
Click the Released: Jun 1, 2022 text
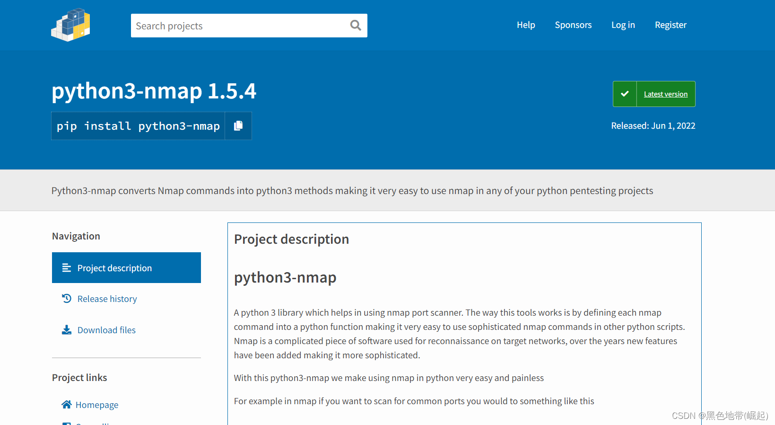(x=653, y=126)
